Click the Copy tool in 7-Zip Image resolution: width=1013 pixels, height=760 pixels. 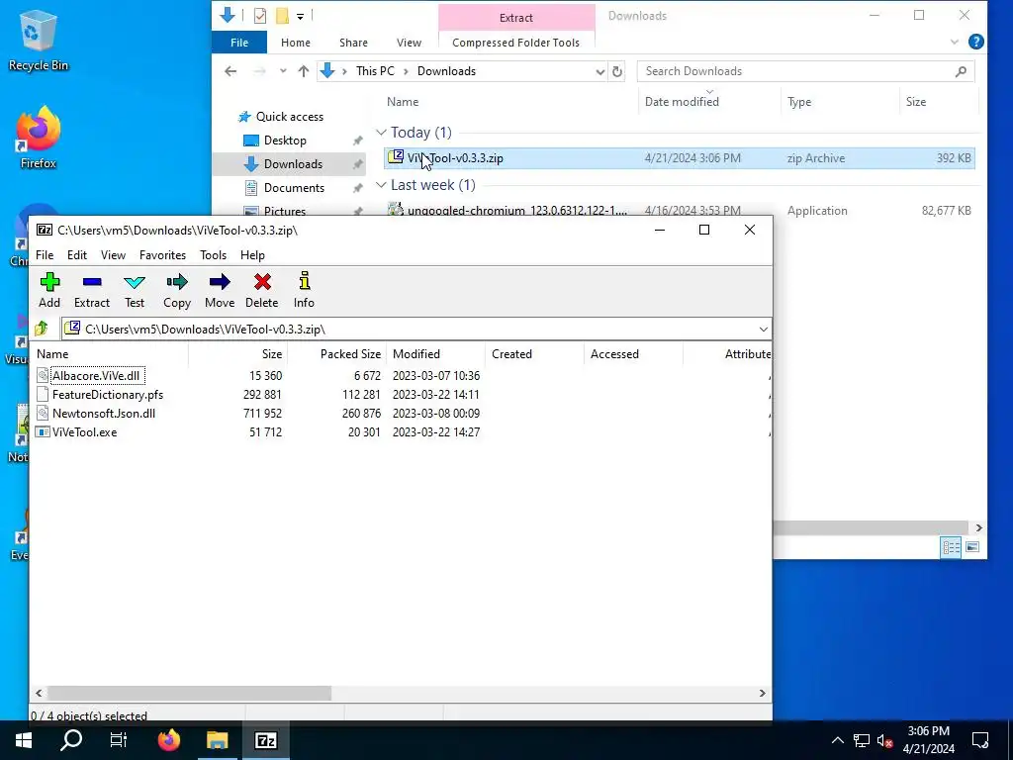tap(176, 290)
